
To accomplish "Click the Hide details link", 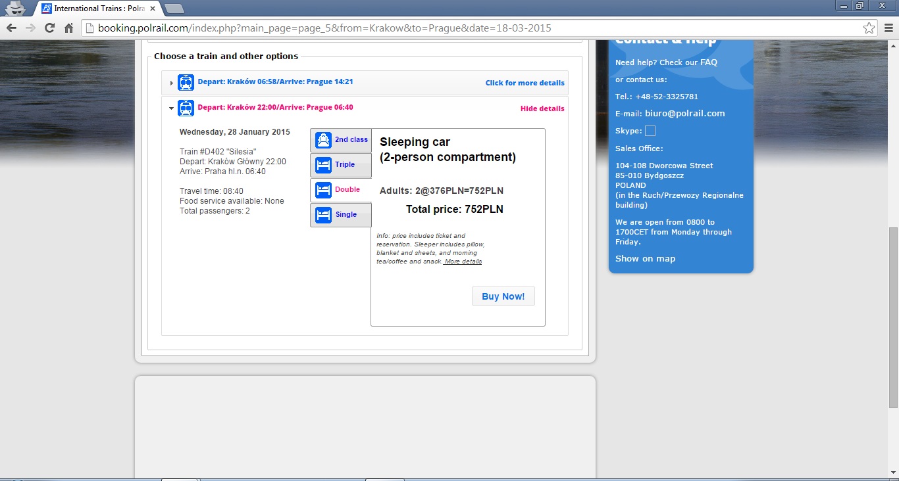I will 542,108.
